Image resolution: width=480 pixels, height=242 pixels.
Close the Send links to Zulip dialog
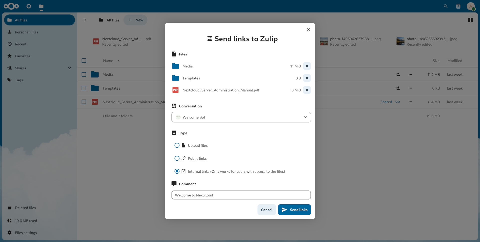tap(308, 29)
